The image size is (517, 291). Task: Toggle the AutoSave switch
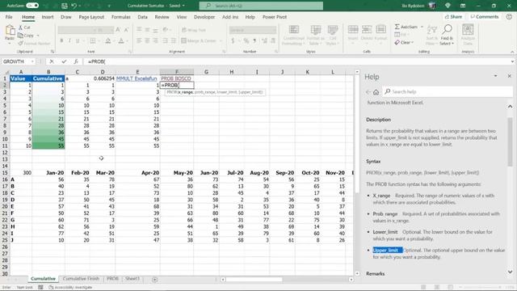[x=32, y=6]
